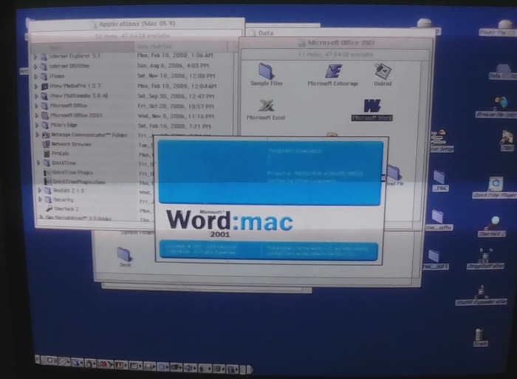Select the Desk folder in the back window
The width and height of the screenshot is (517, 379).
point(124,255)
